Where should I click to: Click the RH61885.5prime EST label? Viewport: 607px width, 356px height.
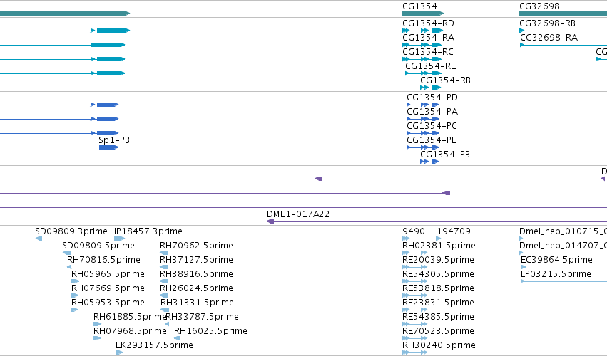[130, 317]
